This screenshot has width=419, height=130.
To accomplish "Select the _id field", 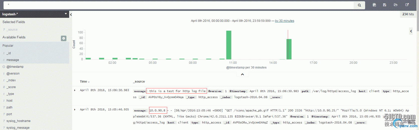I will pos(9,53).
